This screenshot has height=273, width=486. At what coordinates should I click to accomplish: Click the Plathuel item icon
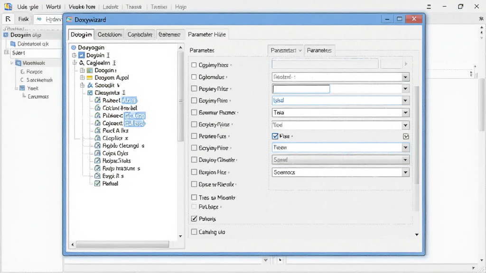(97, 183)
